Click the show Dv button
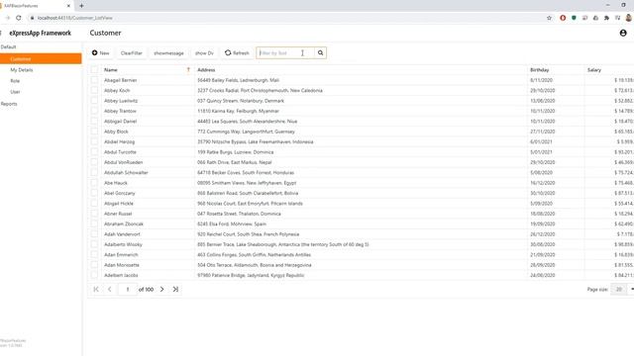Image resolution: width=634 pixels, height=356 pixels. pos(204,52)
